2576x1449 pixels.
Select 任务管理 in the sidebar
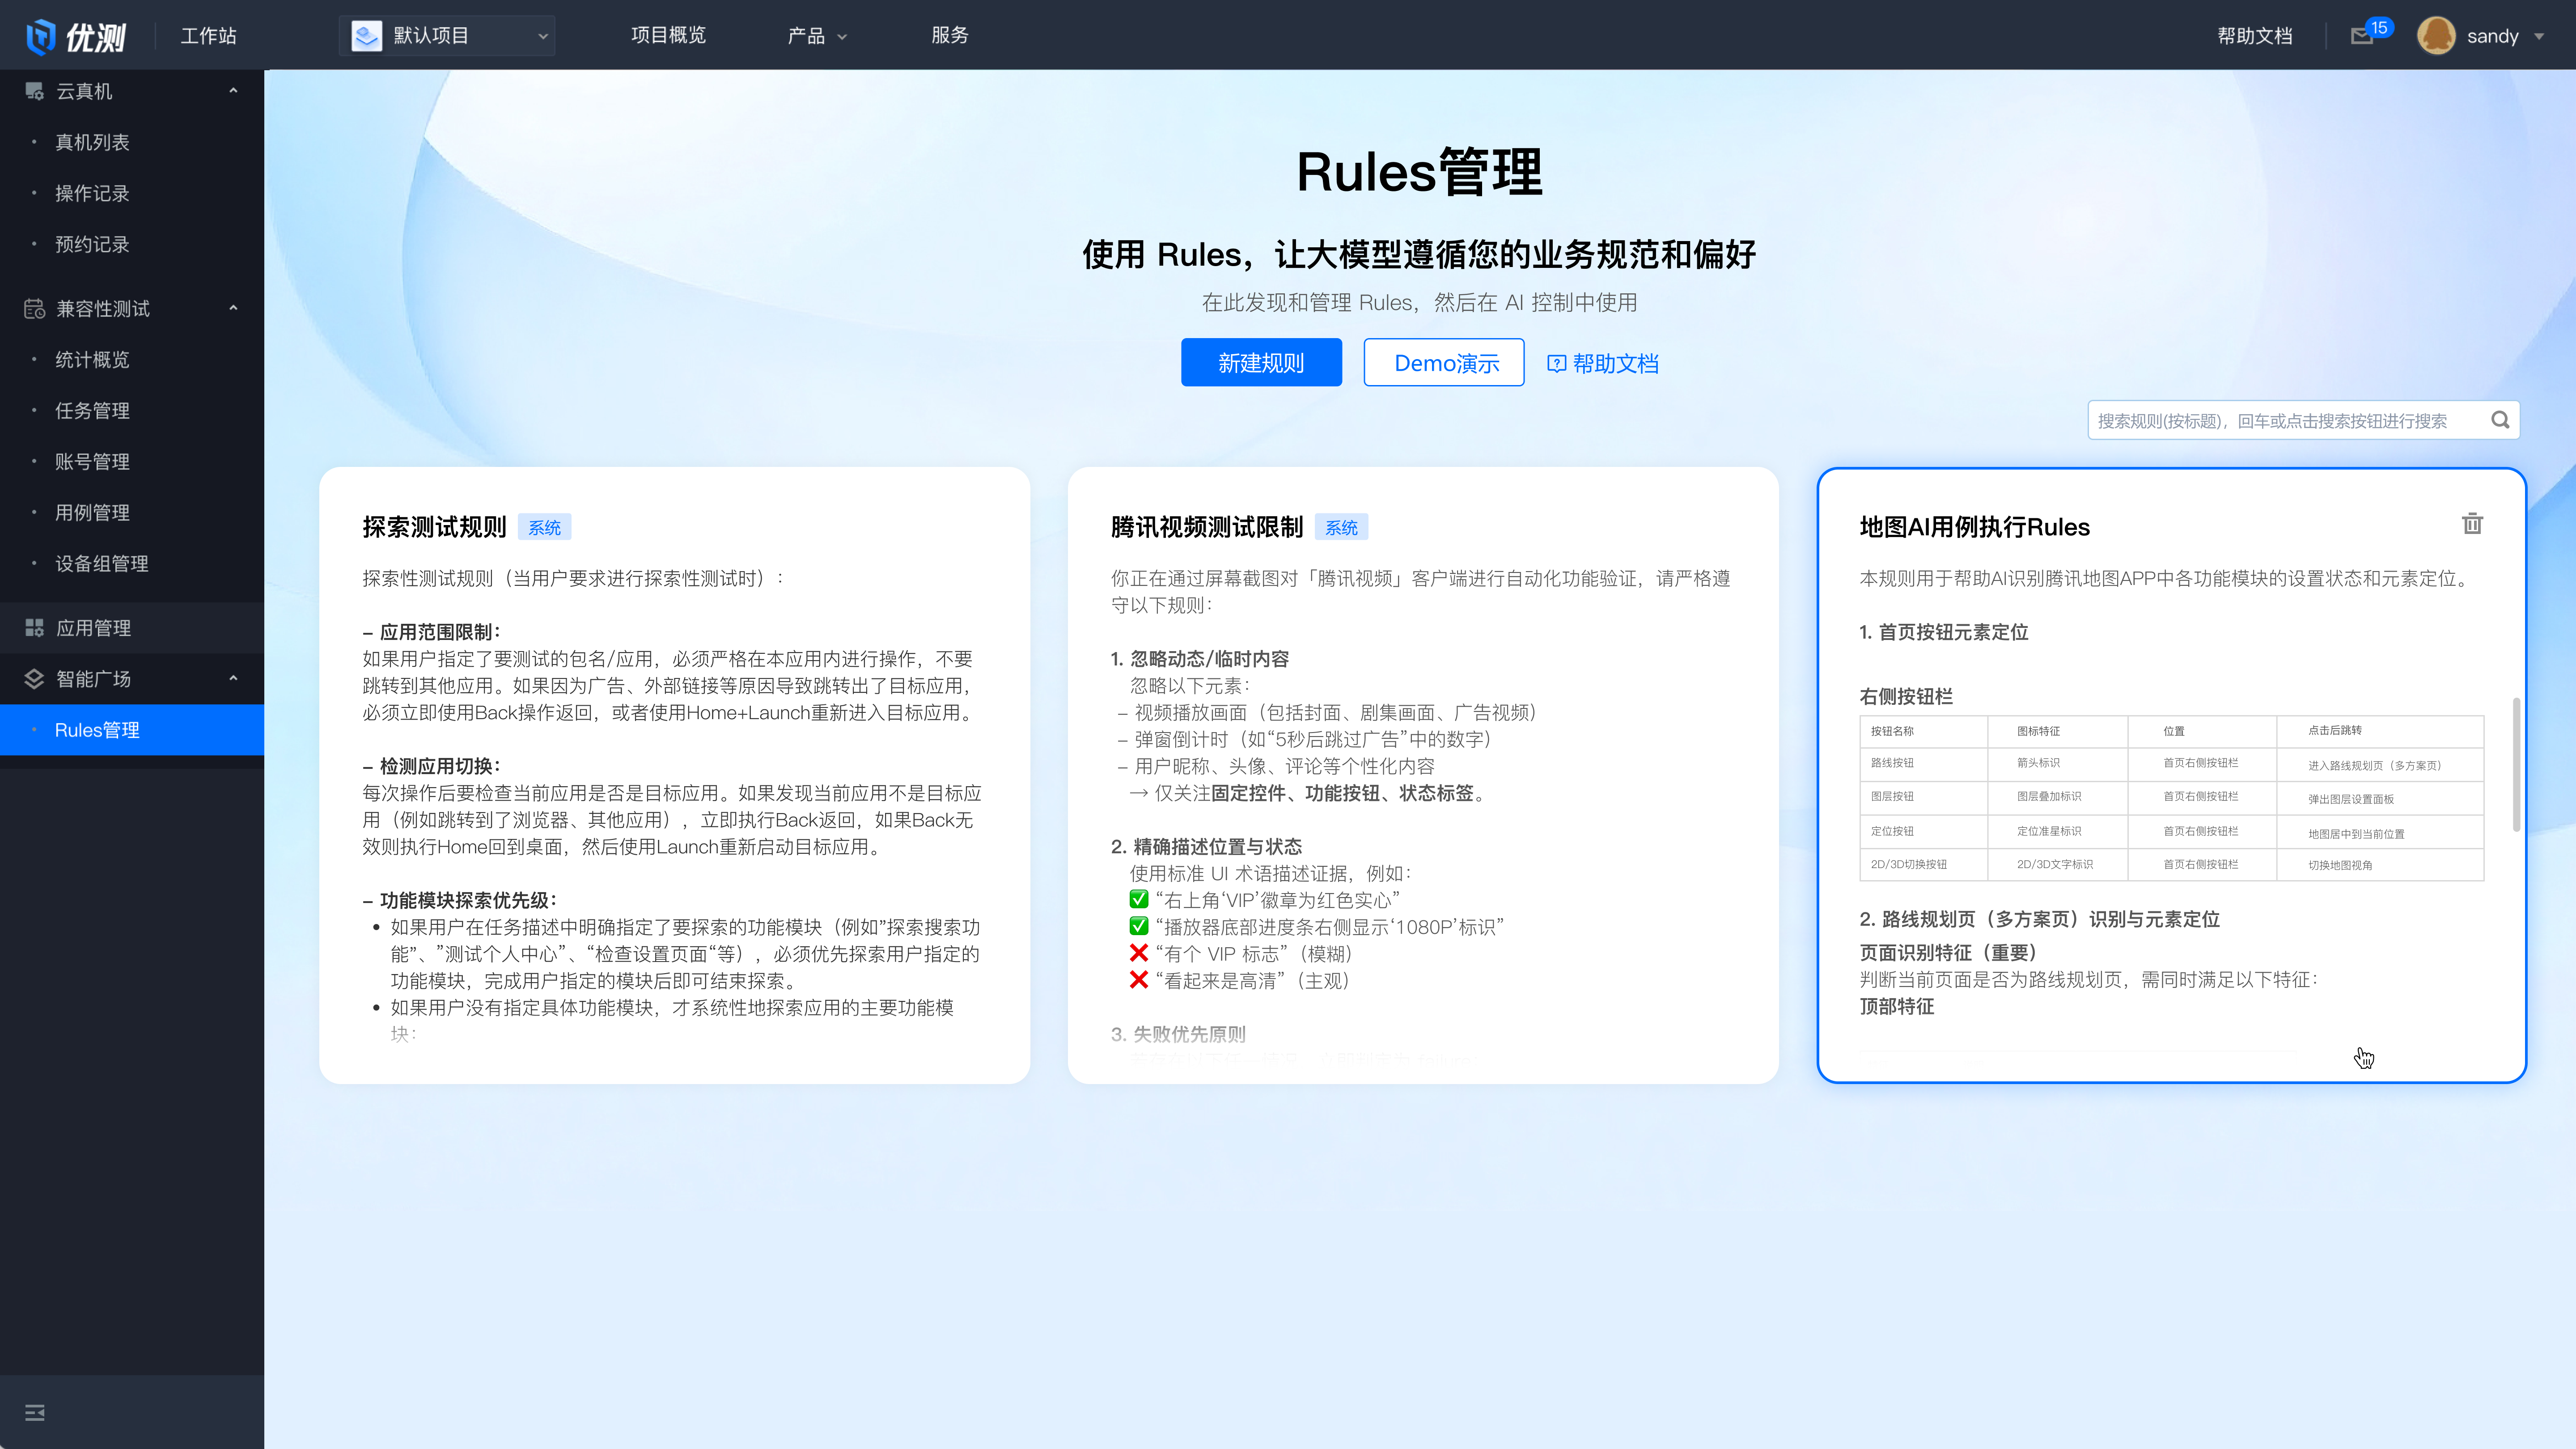(x=92, y=410)
